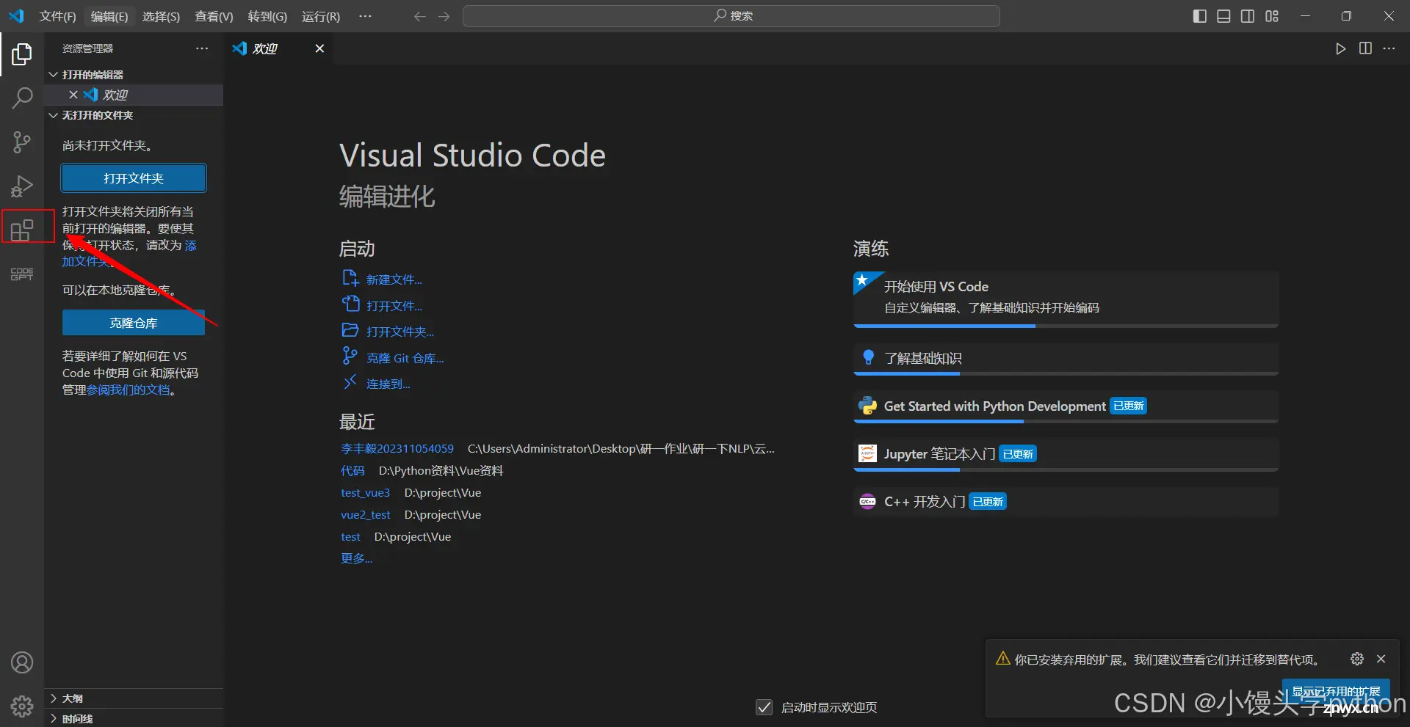Open the CodeGPT panel icon
The width and height of the screenshot is (1410, 727).
pyautogui.click(x=22, y=274)
